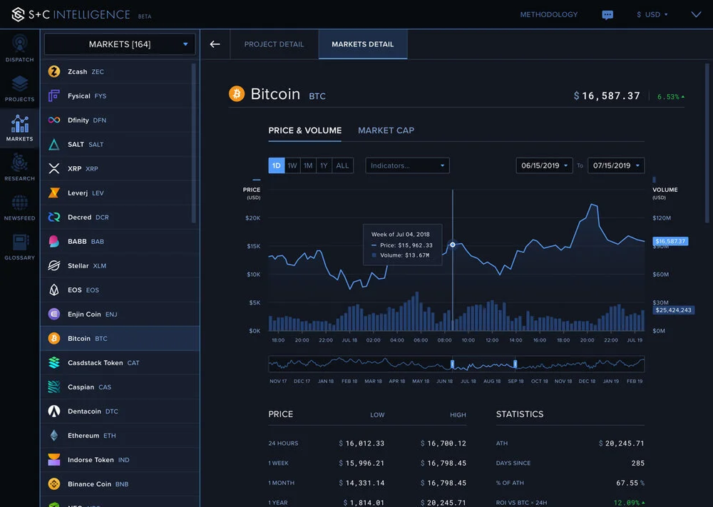The height and width of the screenshot is (507, 713).
Task: Select the 1D time range
Action: (277, 165)
